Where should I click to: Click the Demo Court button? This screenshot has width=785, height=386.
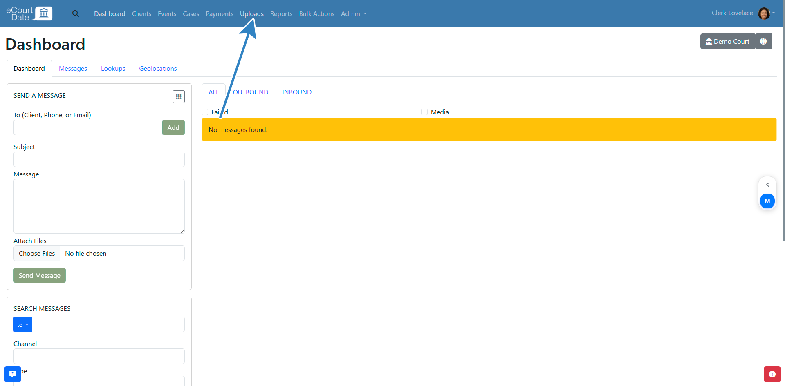(727, 41)
